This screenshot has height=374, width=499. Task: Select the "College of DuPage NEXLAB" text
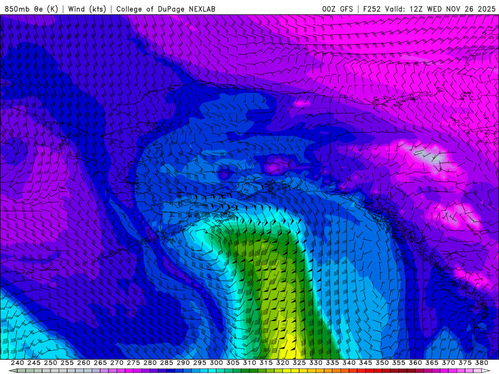pos(165,9)
